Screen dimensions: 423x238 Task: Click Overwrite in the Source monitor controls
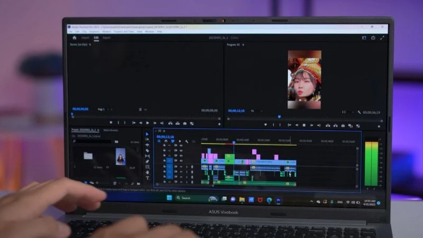(x=178, y=123)
